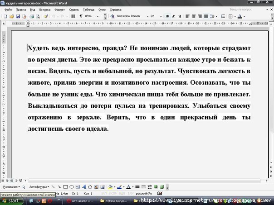Insert a Text Box from drawing toolbar
Screen dimensions: 274x205
[x=78, y=187]
